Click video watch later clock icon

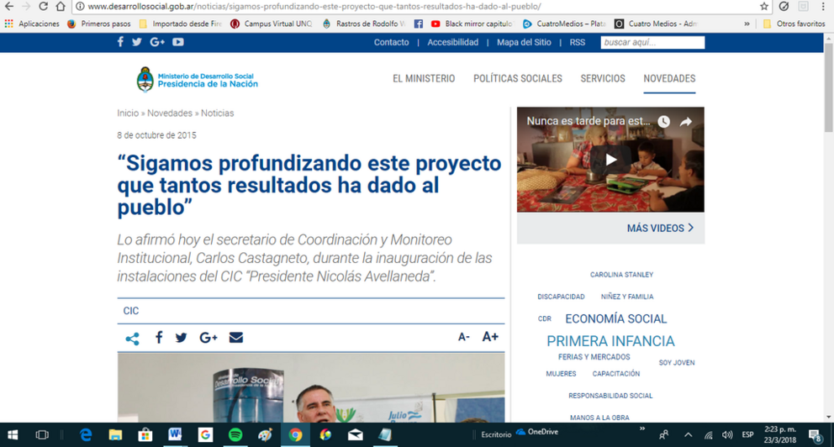664,122
